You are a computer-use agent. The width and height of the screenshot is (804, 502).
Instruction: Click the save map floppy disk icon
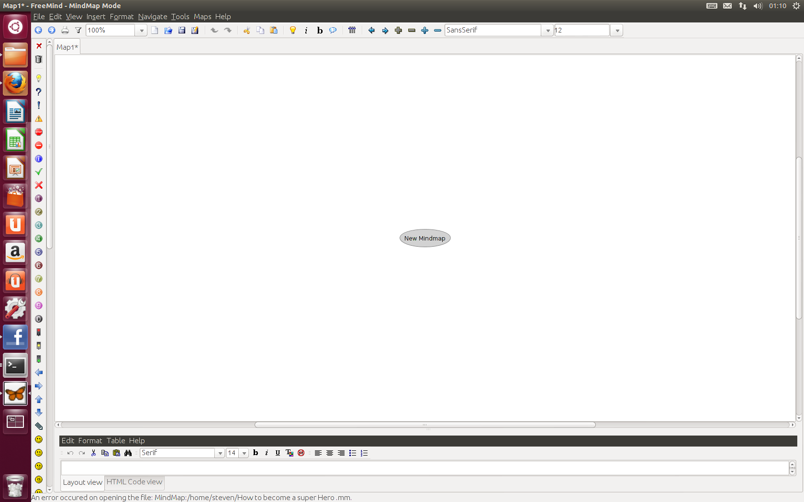tap(182, 30)
